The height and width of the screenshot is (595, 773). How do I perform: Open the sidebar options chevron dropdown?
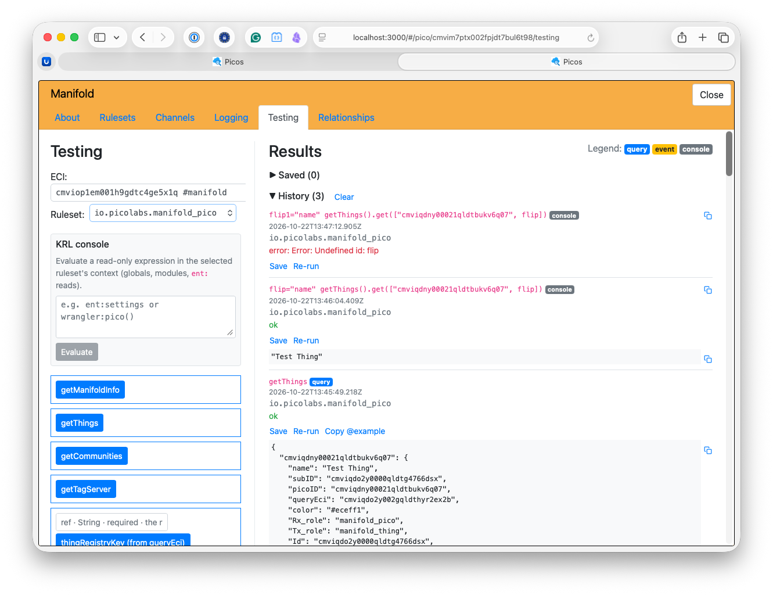[x=116, y=37]
